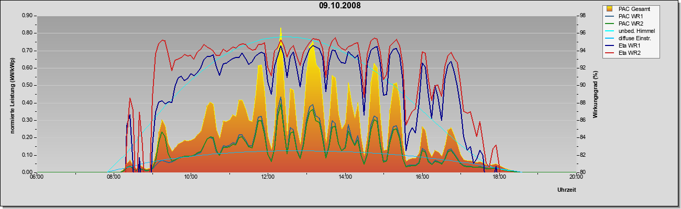Click the 20:00 tick on time axis
The width and height of the screenshot is (681, 209).
coord(576,177)
